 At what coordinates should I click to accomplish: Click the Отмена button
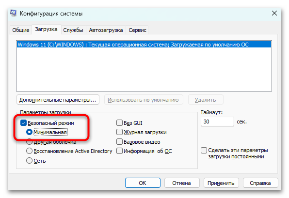(182, 183)
